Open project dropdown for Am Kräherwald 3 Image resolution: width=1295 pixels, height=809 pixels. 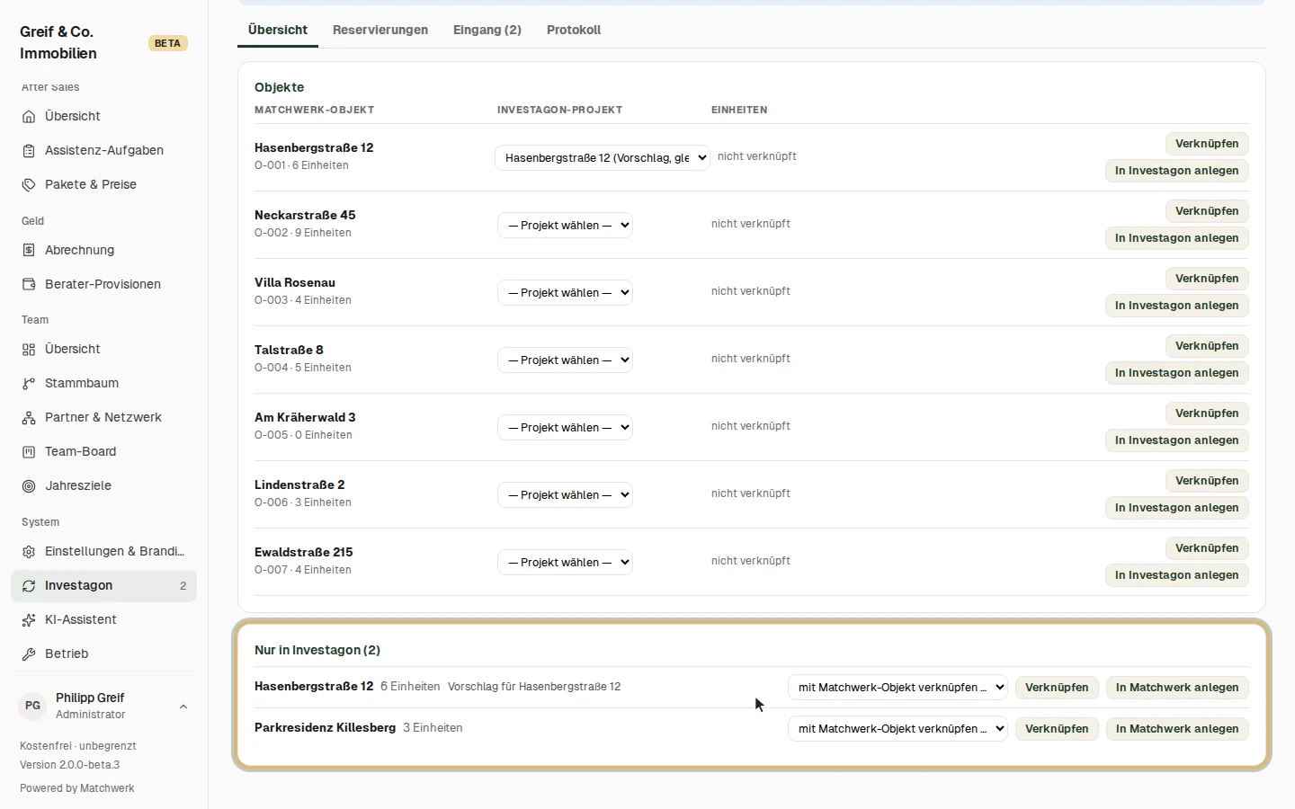[565, 427]
